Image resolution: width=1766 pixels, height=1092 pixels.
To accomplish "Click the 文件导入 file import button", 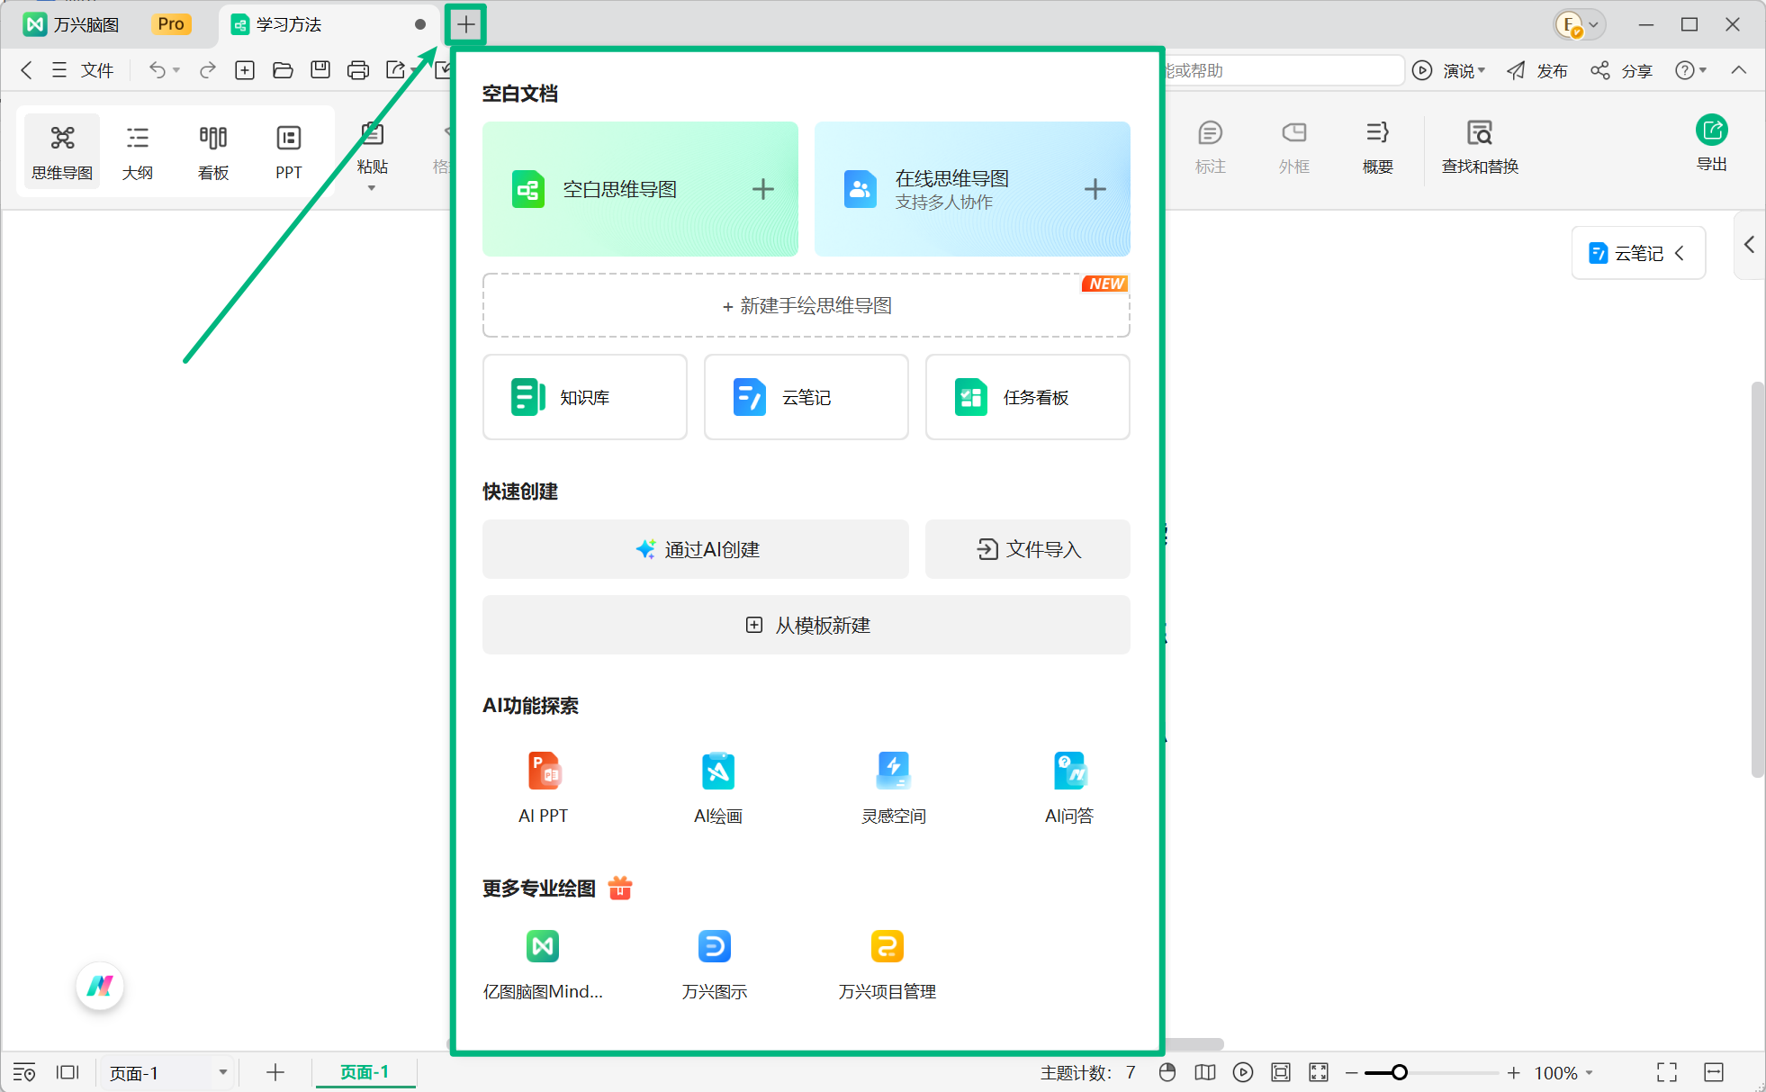I will click(1027, 549).
